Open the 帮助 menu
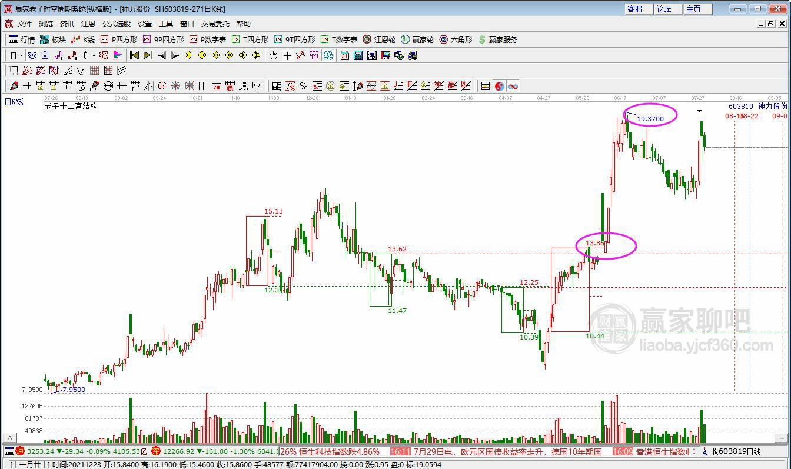791x469 pixels. point(244,24)
